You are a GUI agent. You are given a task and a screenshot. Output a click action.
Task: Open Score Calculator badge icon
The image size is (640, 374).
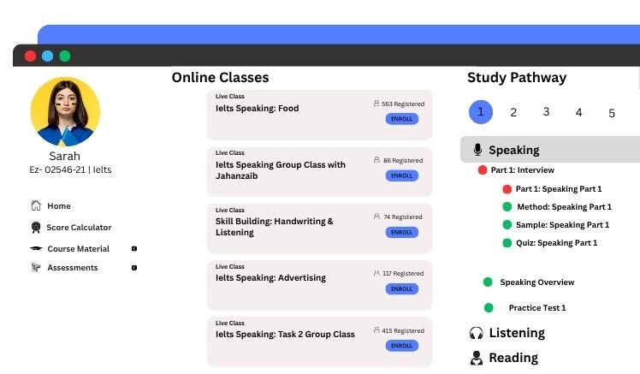(x=36, y=228)
